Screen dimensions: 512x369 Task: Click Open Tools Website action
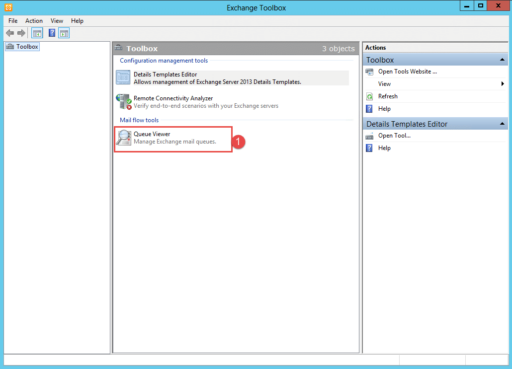[x=407, y=72]
